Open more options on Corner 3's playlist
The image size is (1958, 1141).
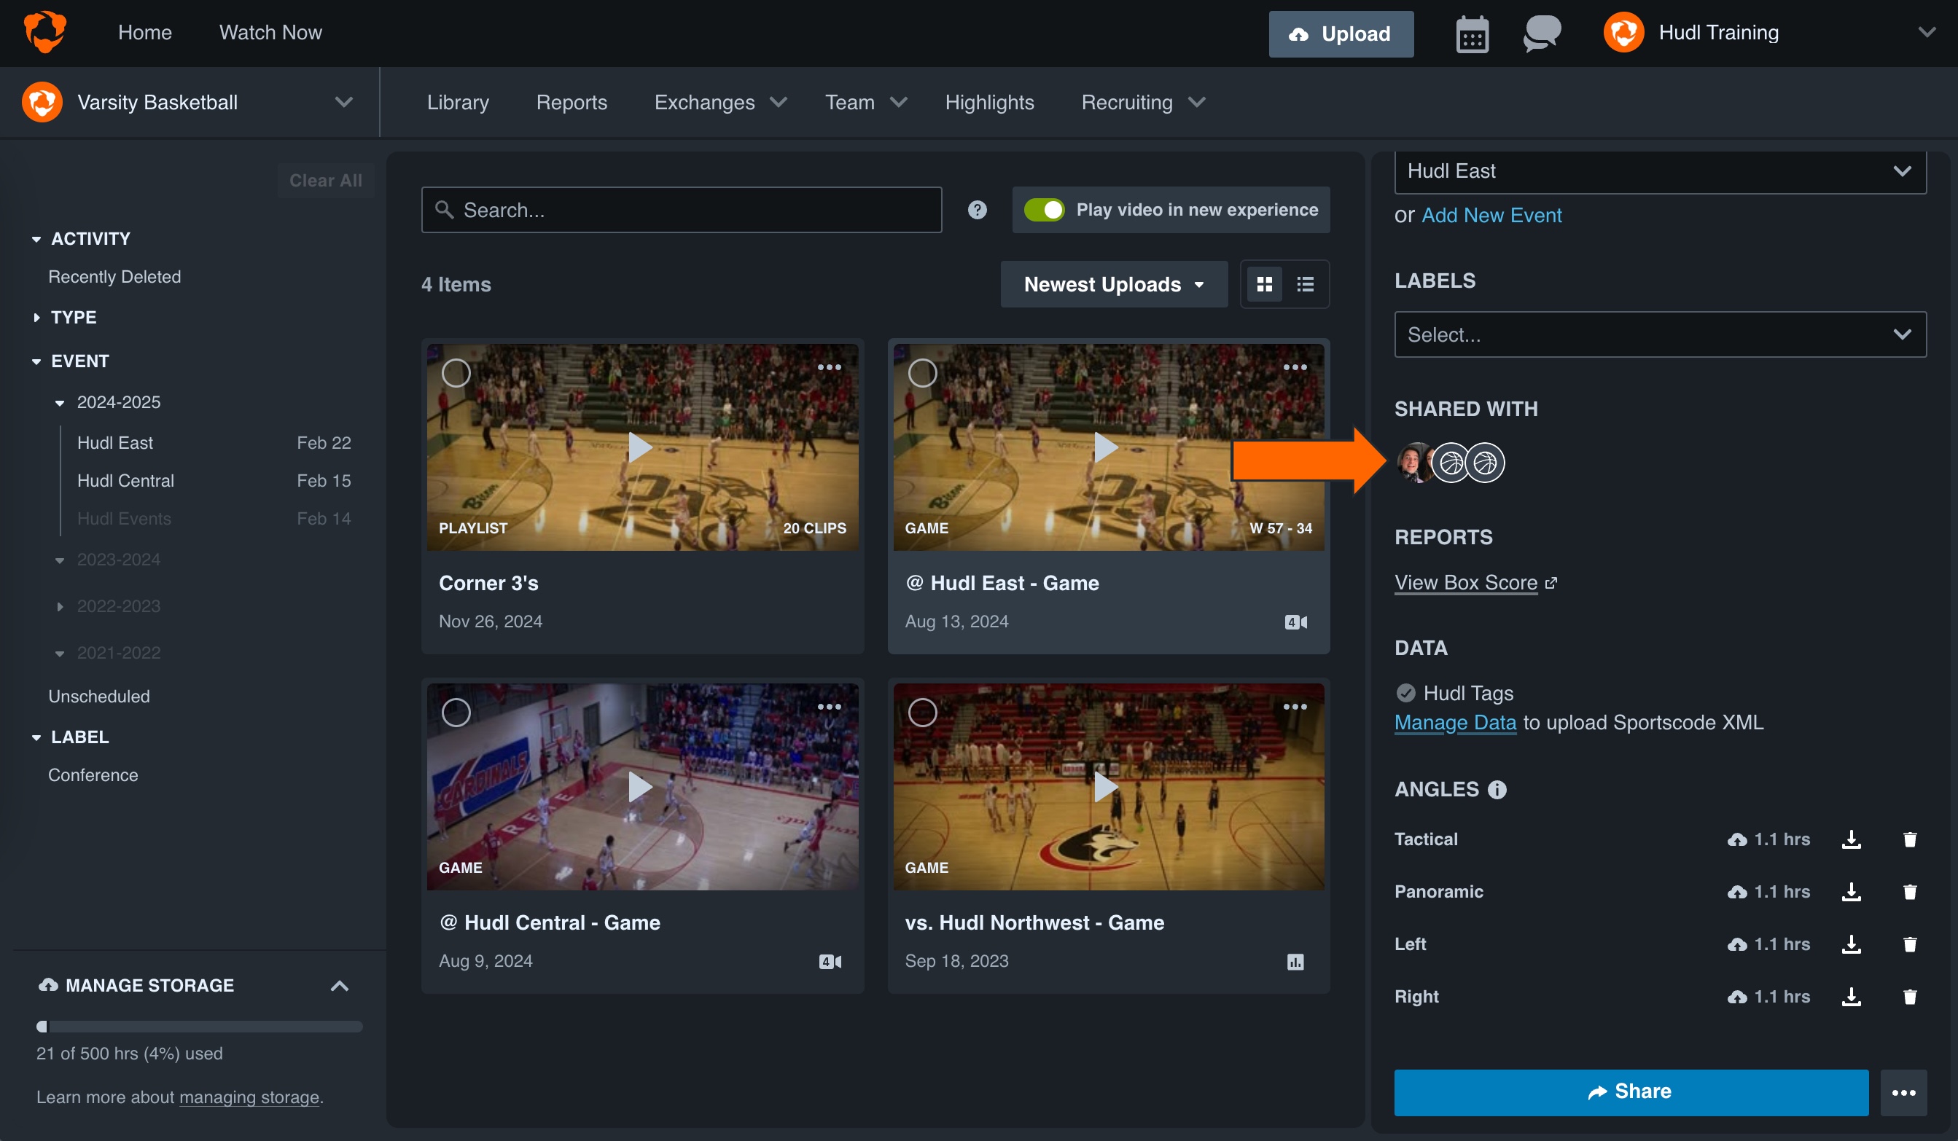pyautogui.click(x=830, y=367)
